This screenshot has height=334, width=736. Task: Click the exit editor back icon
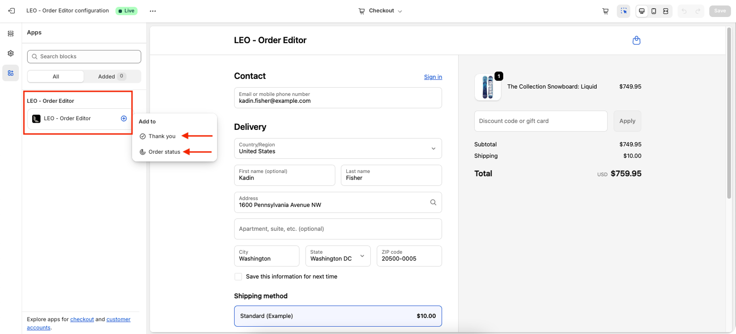(x=11, y=11)
